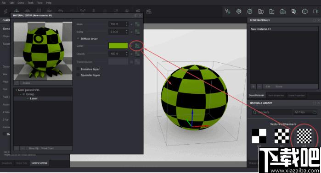
Task: Click the Scene button below material preview
Action: point(27,83)
